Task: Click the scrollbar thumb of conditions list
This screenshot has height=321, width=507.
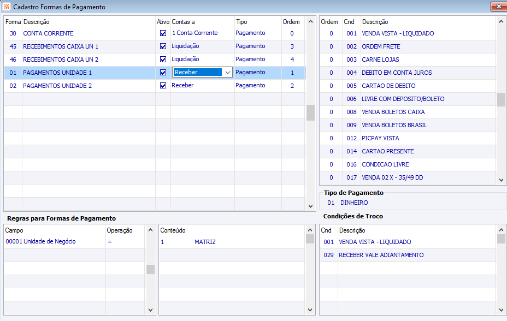Action: click(x=501, y=99)
